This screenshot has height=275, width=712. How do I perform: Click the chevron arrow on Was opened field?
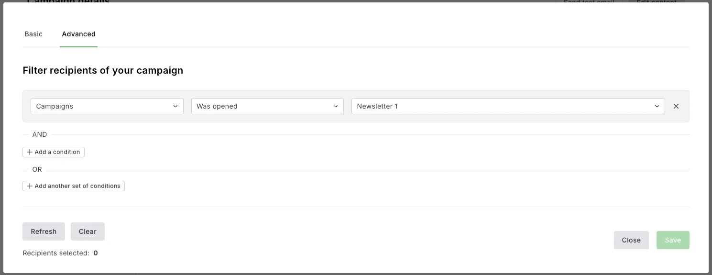click(336, 106)
